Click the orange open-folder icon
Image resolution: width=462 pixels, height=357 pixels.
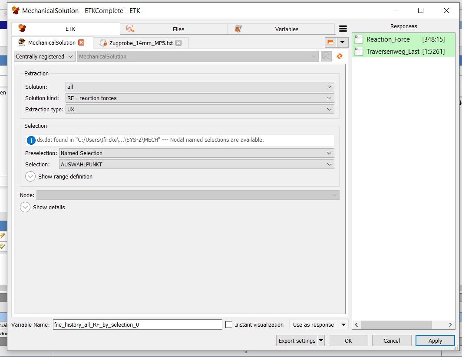[330, 42]
